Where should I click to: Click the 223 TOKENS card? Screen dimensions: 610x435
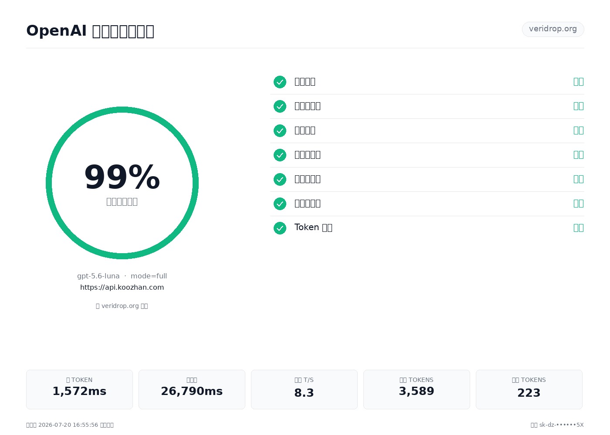point(529,389)
